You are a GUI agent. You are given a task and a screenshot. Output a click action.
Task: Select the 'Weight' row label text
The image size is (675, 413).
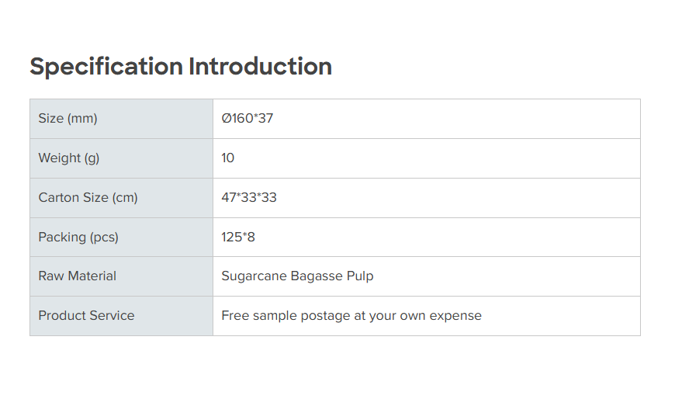[x=60, y=158]
